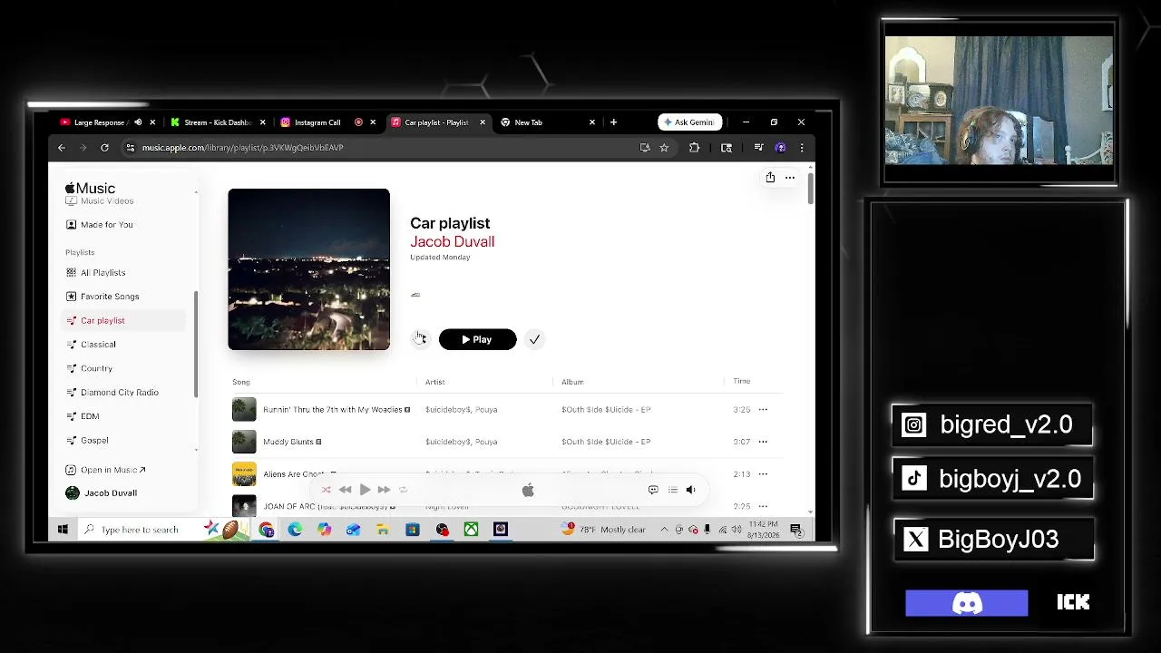The image size is (1161, 653).
Task: Mute the Large Response tab audio
Action: [138, 122]
